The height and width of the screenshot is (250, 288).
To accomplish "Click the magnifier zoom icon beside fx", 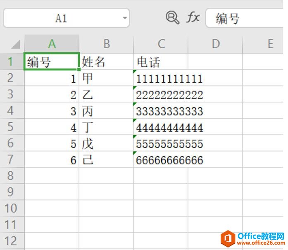I will pyautogui.click(x=172, y=18).
